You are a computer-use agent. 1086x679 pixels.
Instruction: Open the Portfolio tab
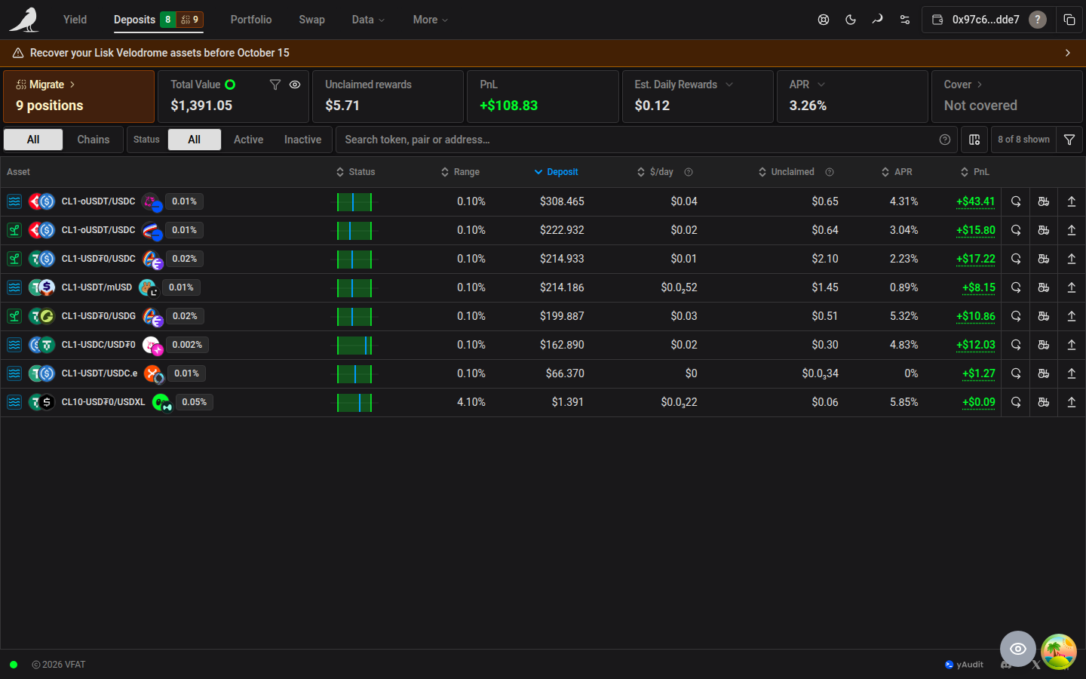251,20
